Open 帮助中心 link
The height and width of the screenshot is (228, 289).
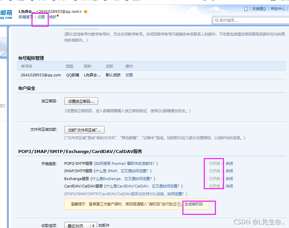(x=278, y=9)
